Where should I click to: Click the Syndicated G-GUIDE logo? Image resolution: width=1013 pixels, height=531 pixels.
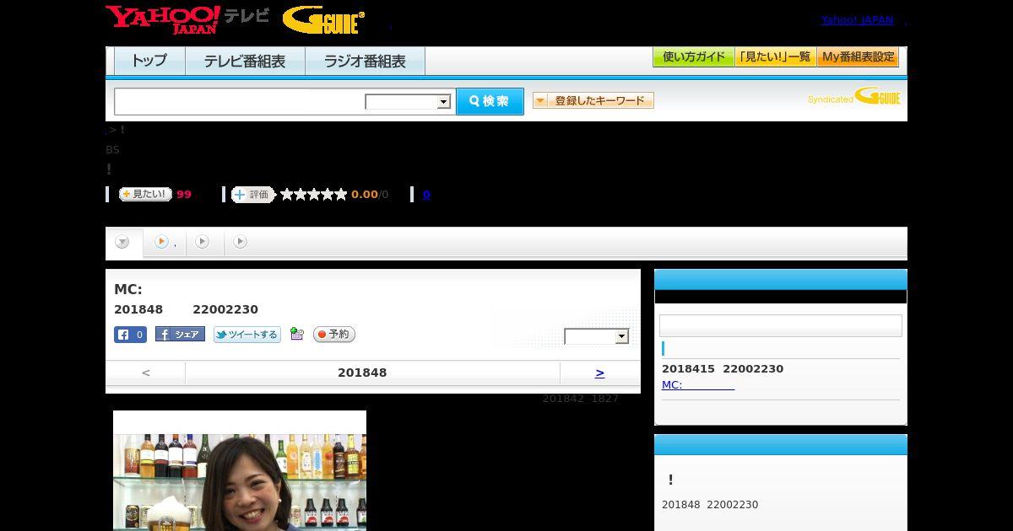click(854, 96)
